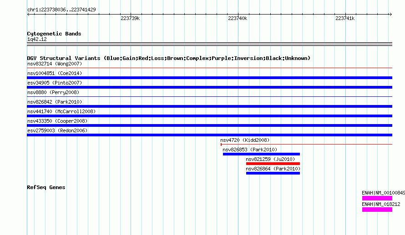Click the nsv832714 (Wong2007) variant label
Screen dimensions: 405x235
click(x=55, y=64)
